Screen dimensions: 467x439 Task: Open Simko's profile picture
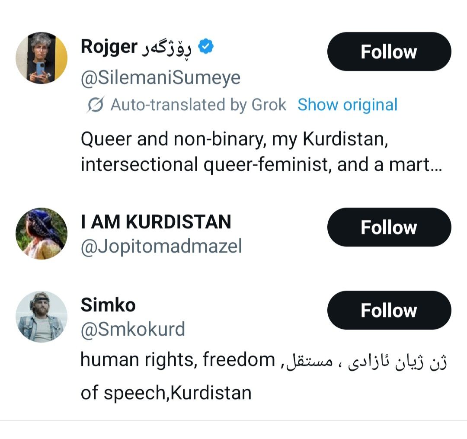[42, 317]
